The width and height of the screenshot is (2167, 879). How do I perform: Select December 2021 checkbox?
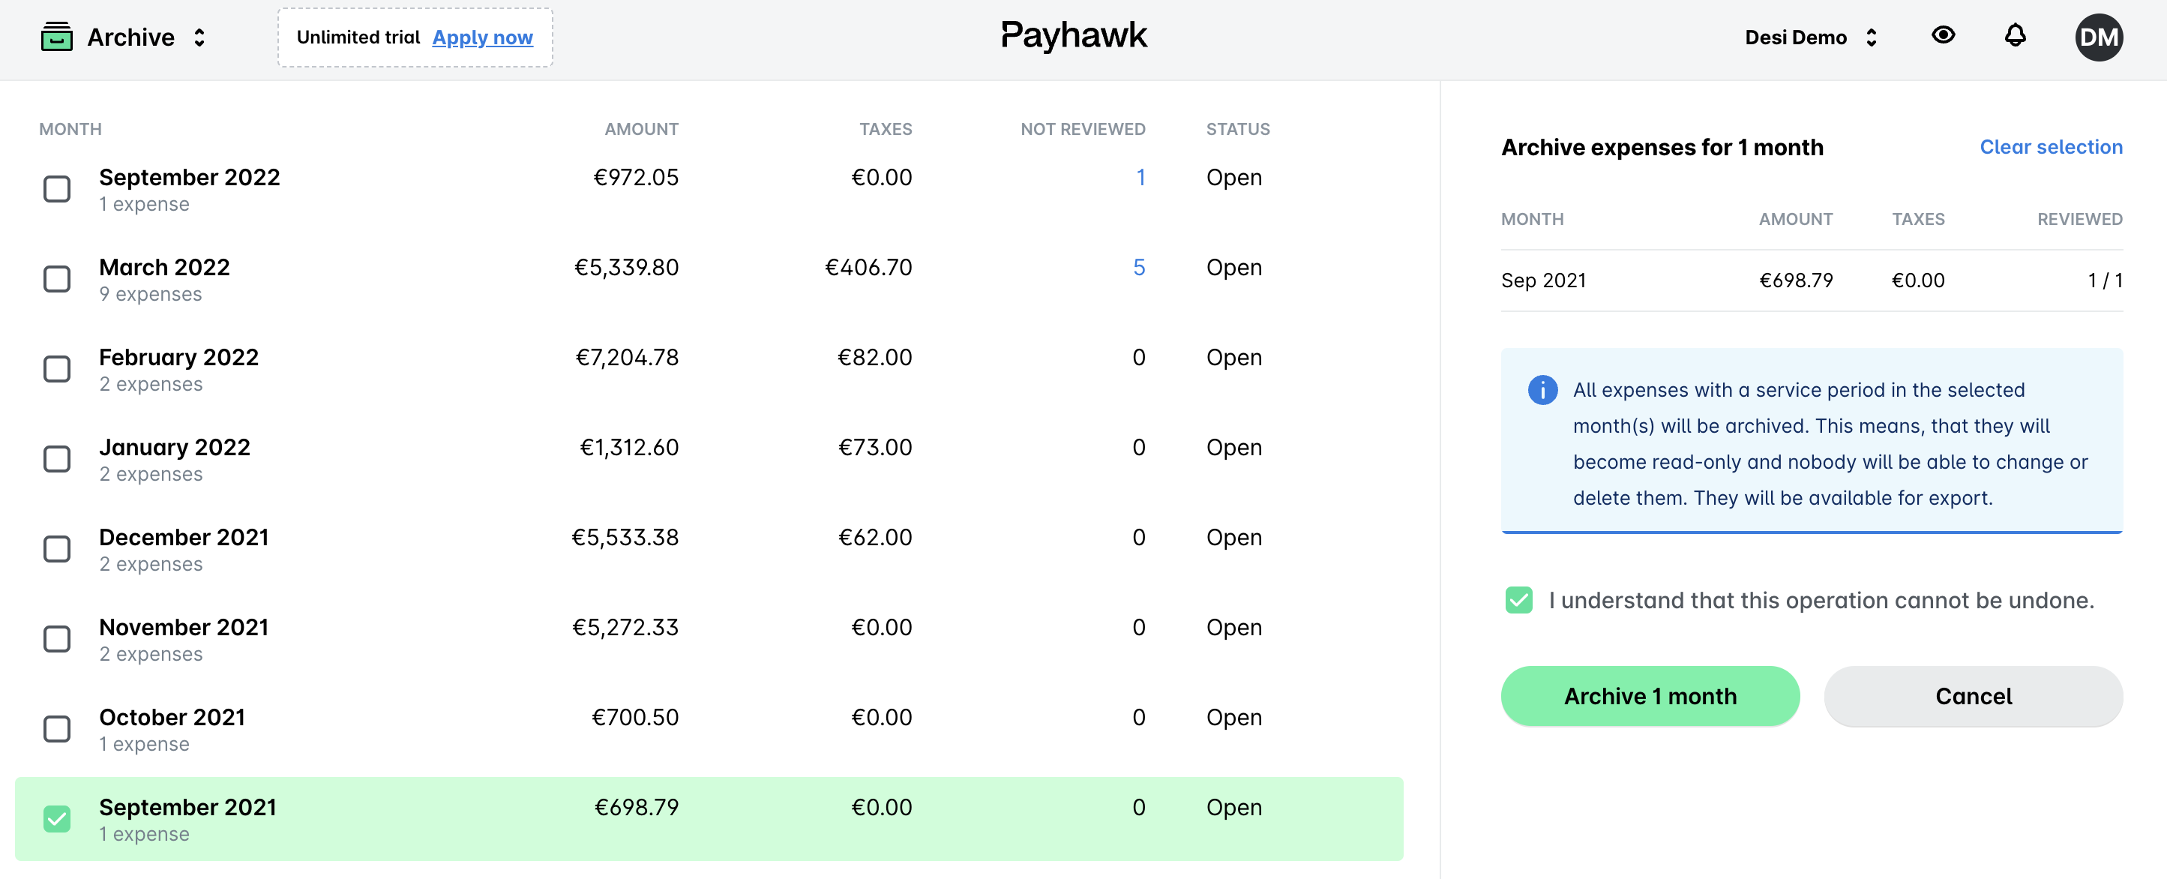tap(57, 549)
